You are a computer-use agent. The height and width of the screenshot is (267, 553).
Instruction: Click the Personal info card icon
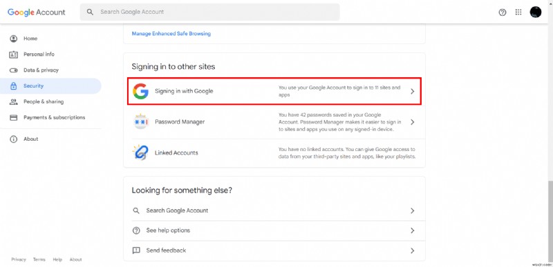click(13, 55)
